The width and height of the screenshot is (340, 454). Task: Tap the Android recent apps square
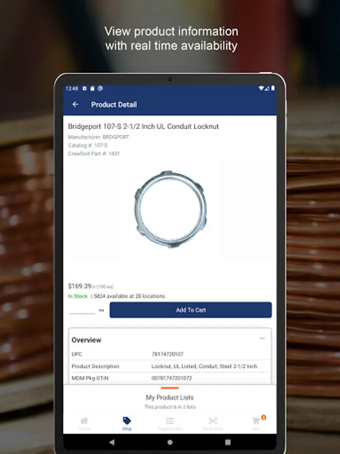[x=228, y=442]
